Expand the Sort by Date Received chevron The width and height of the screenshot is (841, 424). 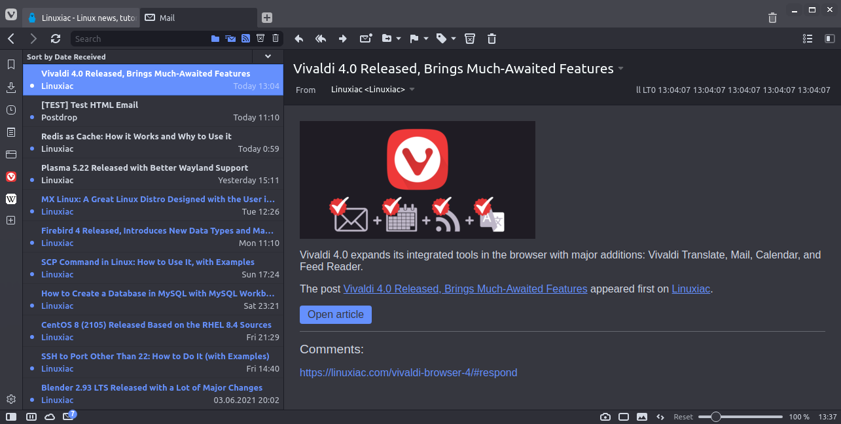pyautogui.click(x=267, y=57)
